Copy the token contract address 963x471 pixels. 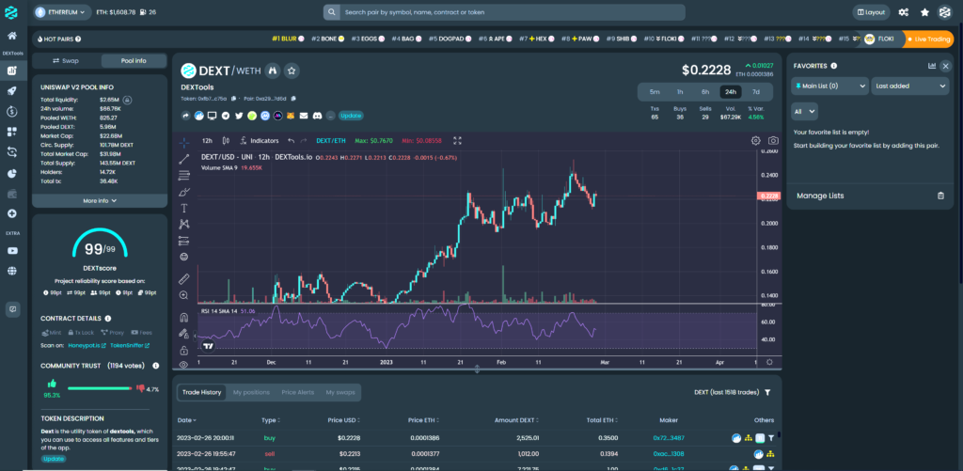tap(233, 99)
